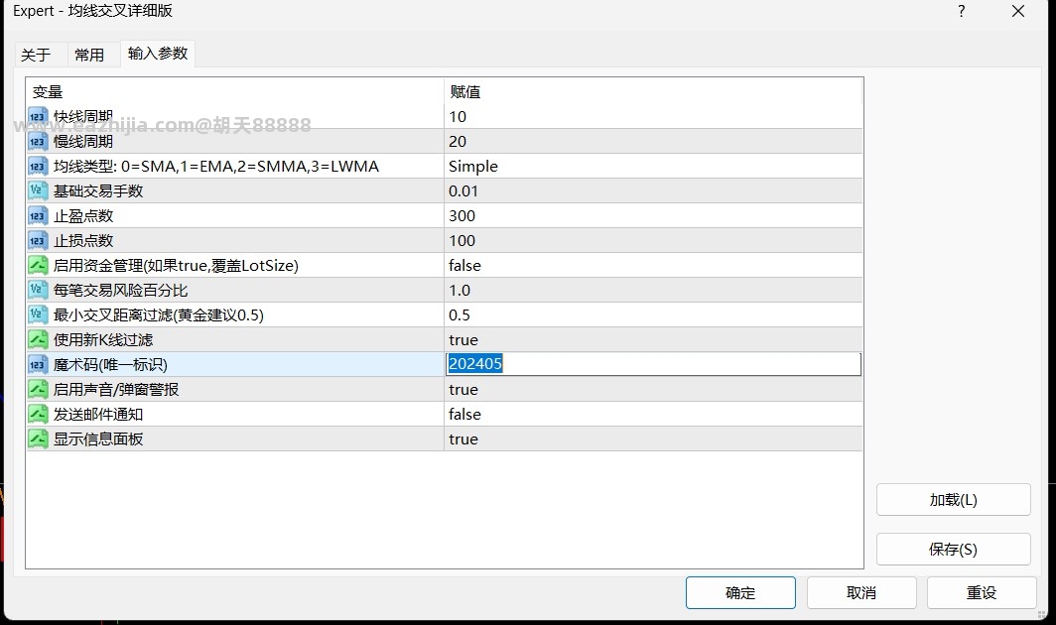This screenshot has width=1056, height=625.
Task: Click the bool icon beside 发送邮件通知
Action: tap(38, 415)
